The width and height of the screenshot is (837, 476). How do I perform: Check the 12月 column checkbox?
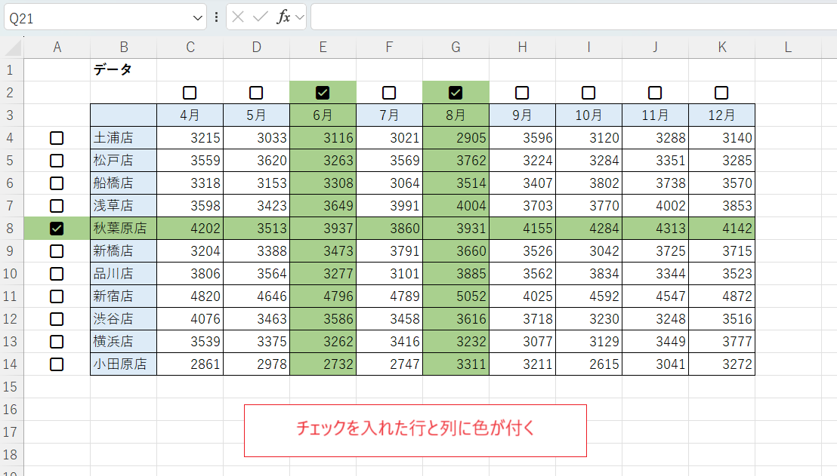(x=721, y=93)
